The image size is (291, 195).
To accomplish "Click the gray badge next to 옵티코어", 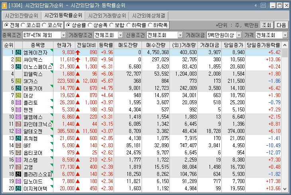I will tap(18, 152).
